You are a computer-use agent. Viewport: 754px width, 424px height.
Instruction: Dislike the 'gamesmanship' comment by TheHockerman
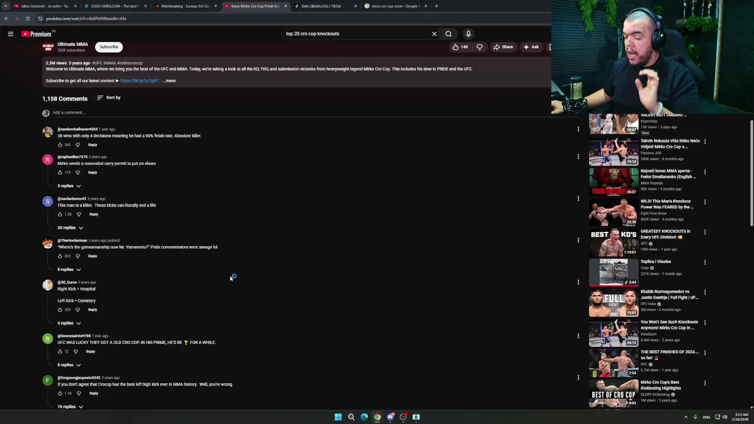click(77, 256)
